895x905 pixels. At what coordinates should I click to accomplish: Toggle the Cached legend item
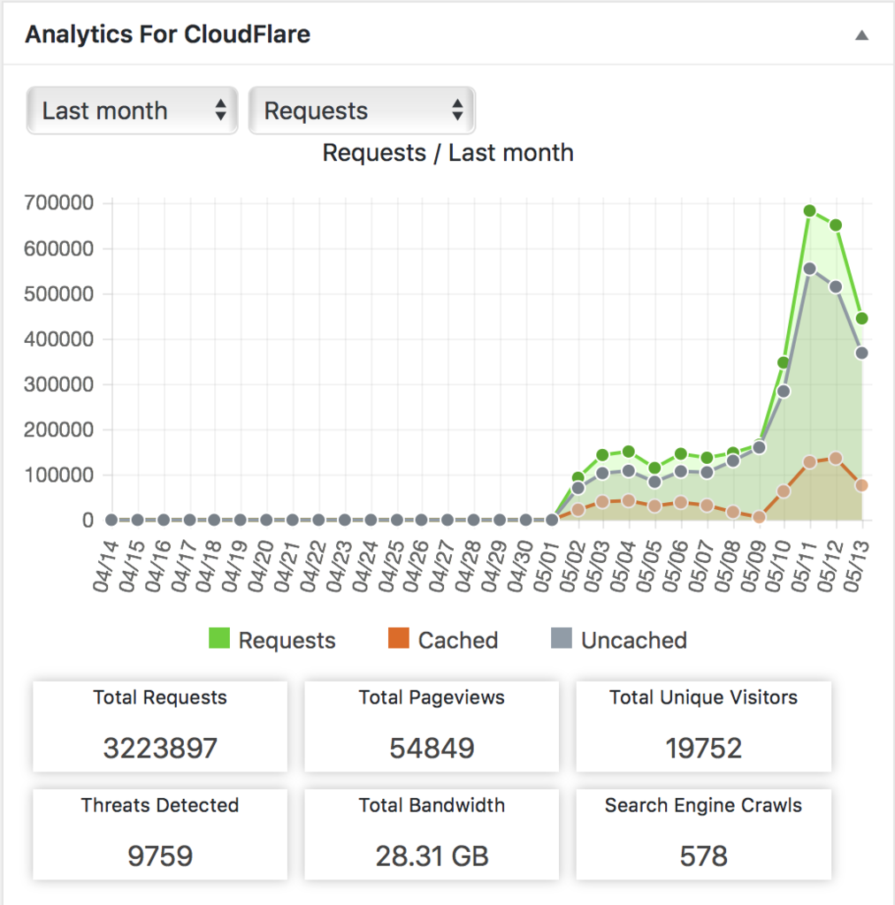click(x=443, y=640)
